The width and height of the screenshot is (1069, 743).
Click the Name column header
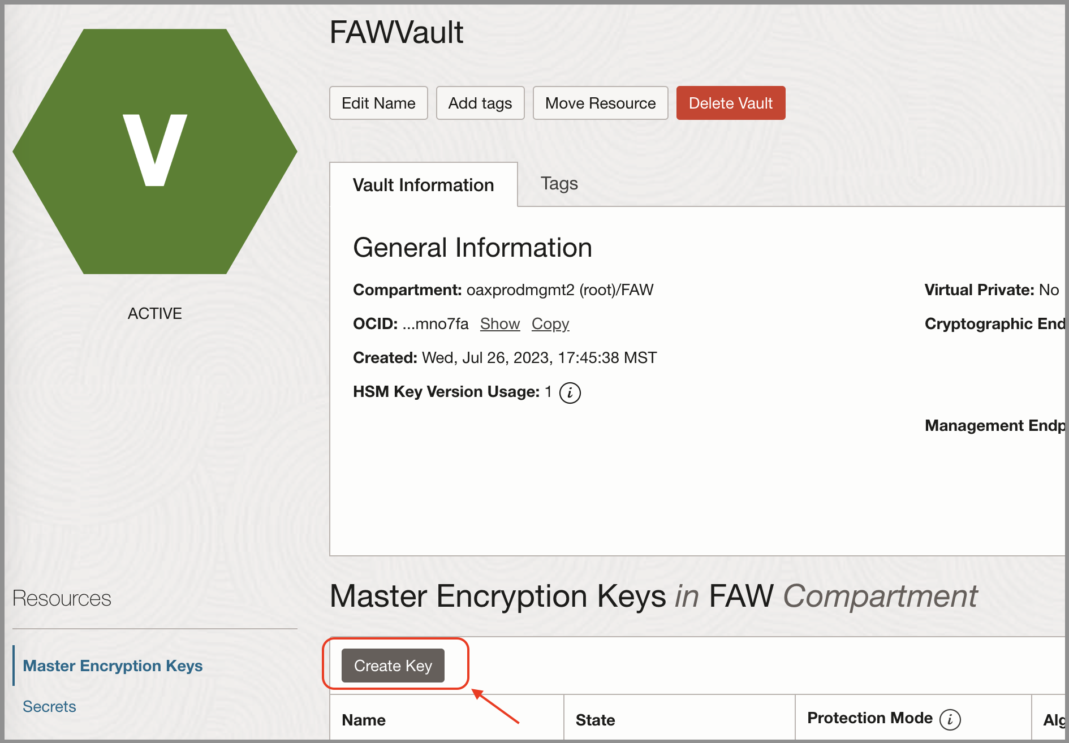(x=364, y=719)
